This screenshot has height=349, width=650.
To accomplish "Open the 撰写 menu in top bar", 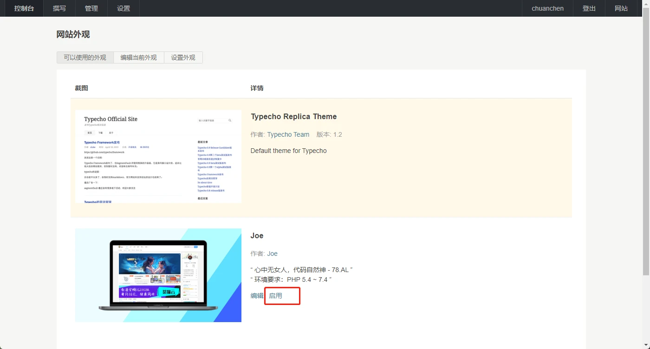I will tap(59, 8).
